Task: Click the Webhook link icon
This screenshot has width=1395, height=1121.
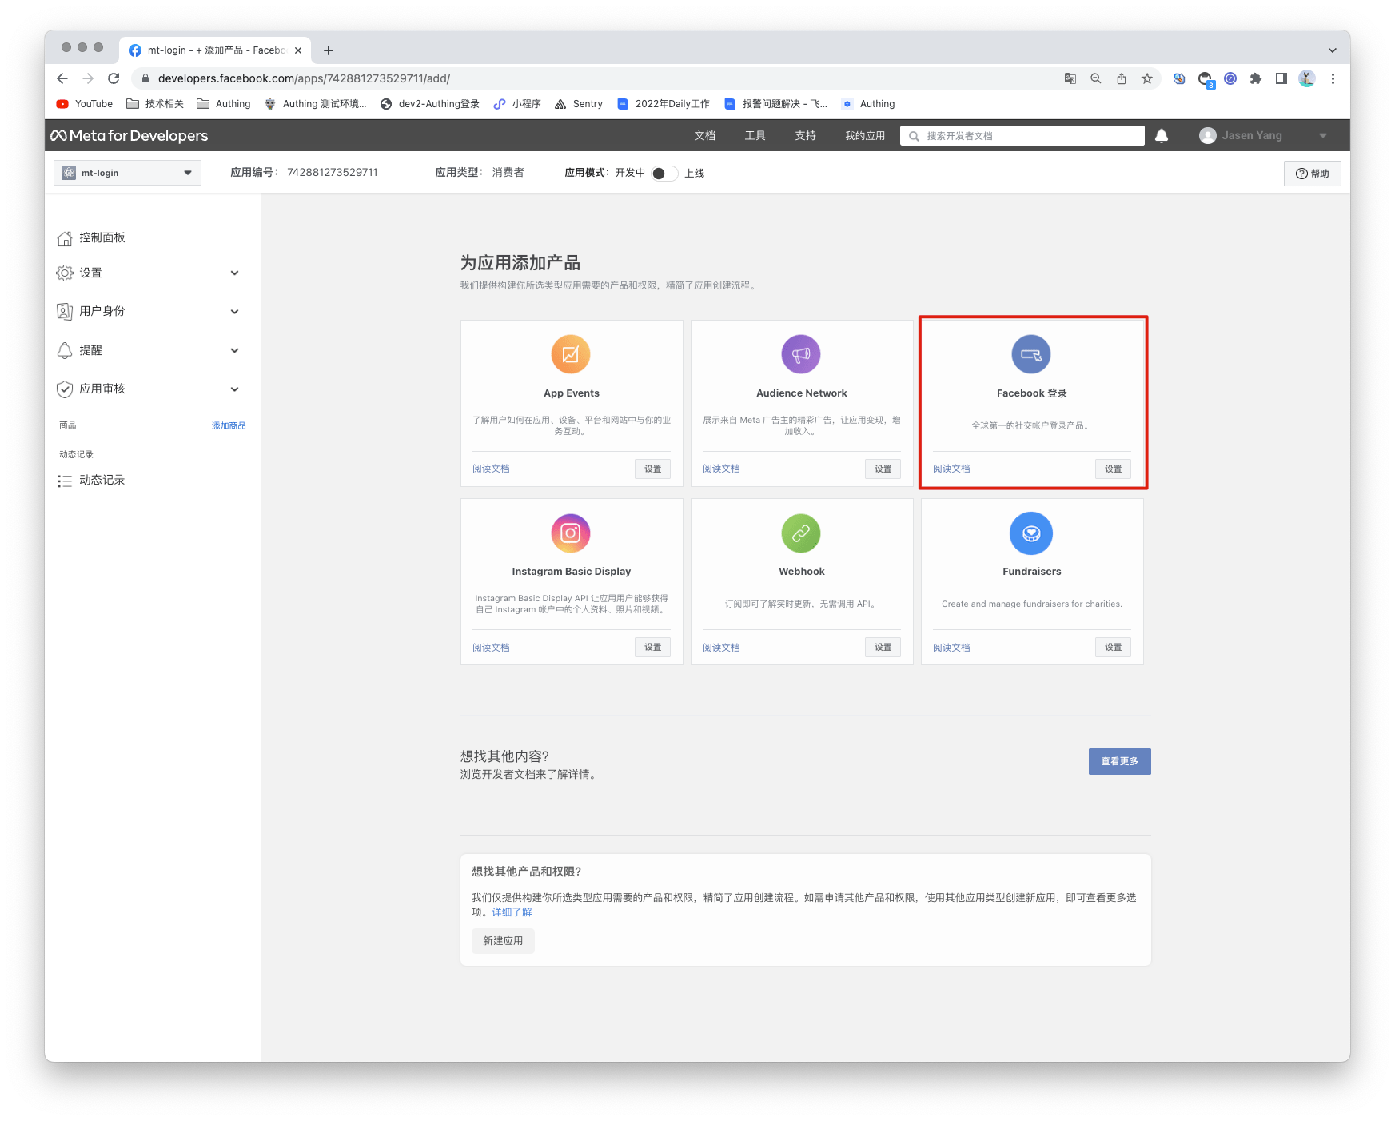Action: point(801,533)
